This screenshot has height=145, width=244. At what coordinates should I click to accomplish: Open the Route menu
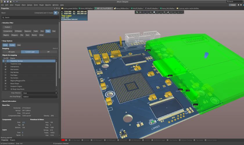tap(42, 5)
